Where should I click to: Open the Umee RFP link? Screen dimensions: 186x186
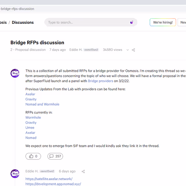(30, 128)
